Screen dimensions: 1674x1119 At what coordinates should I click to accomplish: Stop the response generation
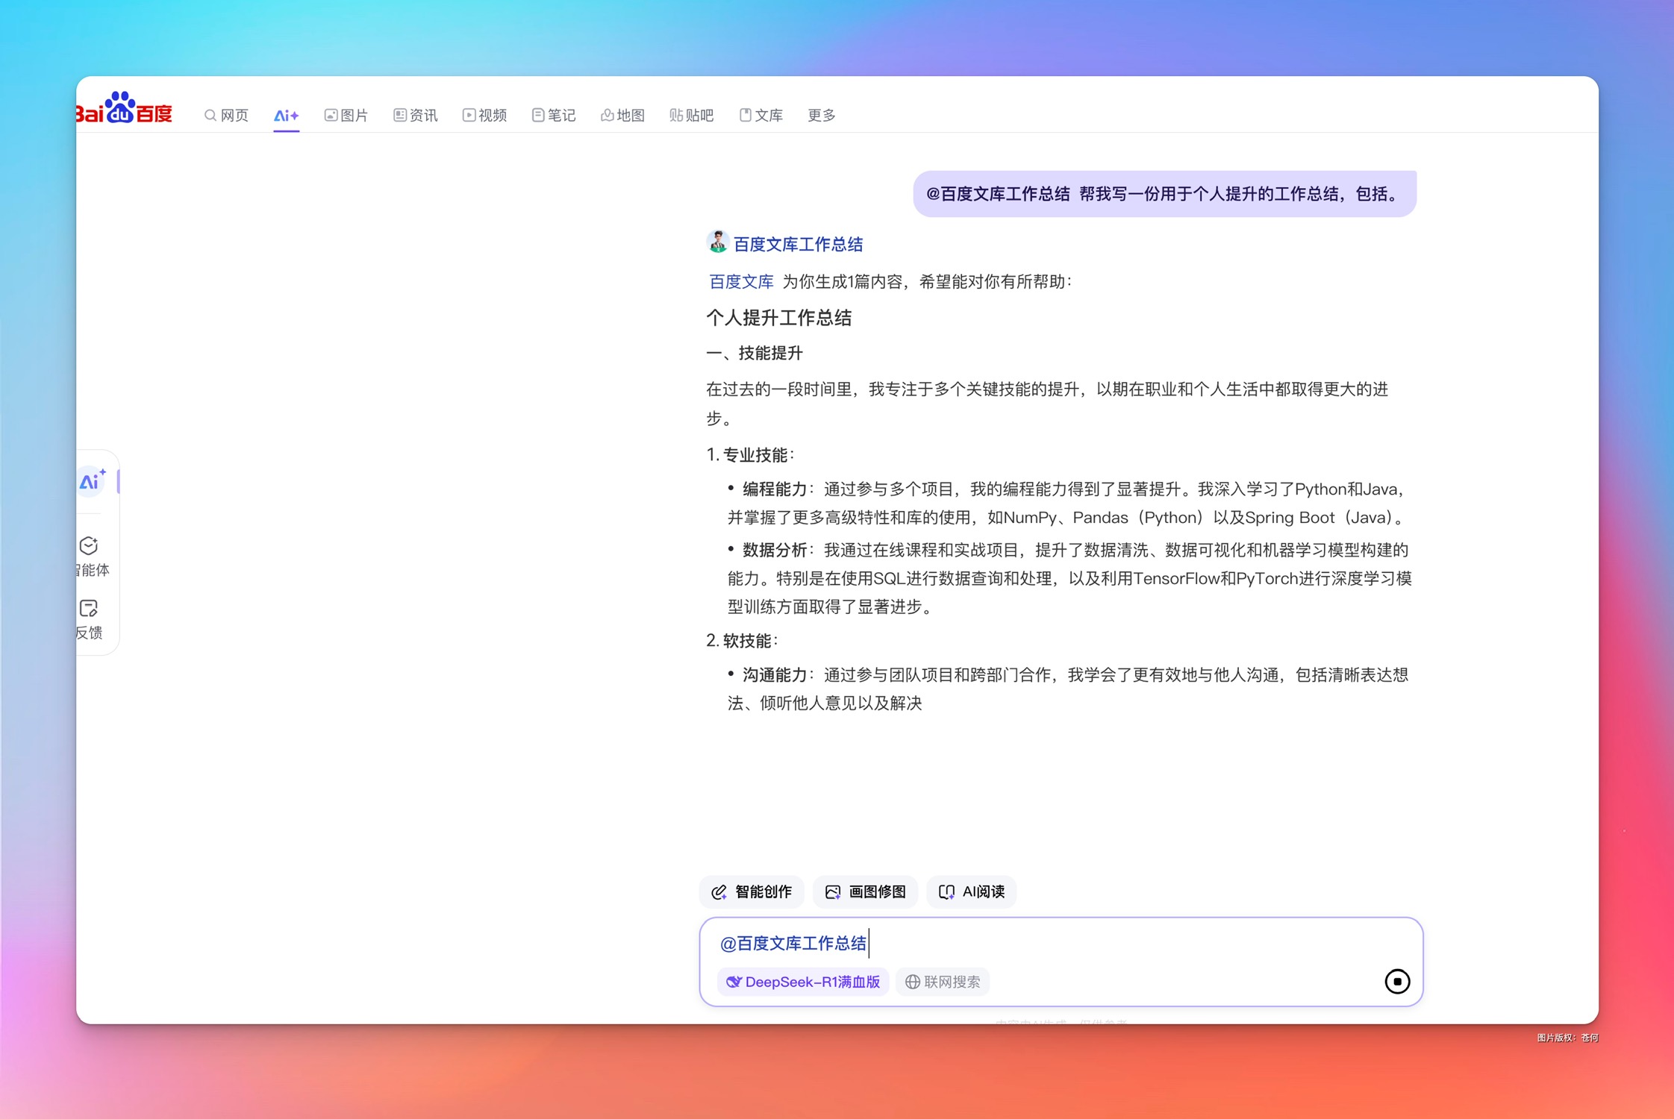1397,982
